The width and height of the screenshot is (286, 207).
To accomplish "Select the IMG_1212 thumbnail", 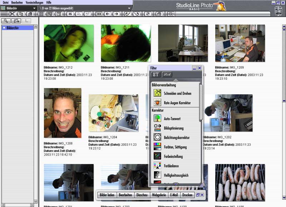I will point(69,43).
